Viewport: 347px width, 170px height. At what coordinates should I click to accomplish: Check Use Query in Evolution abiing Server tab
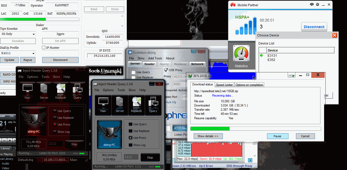point(133,72)
